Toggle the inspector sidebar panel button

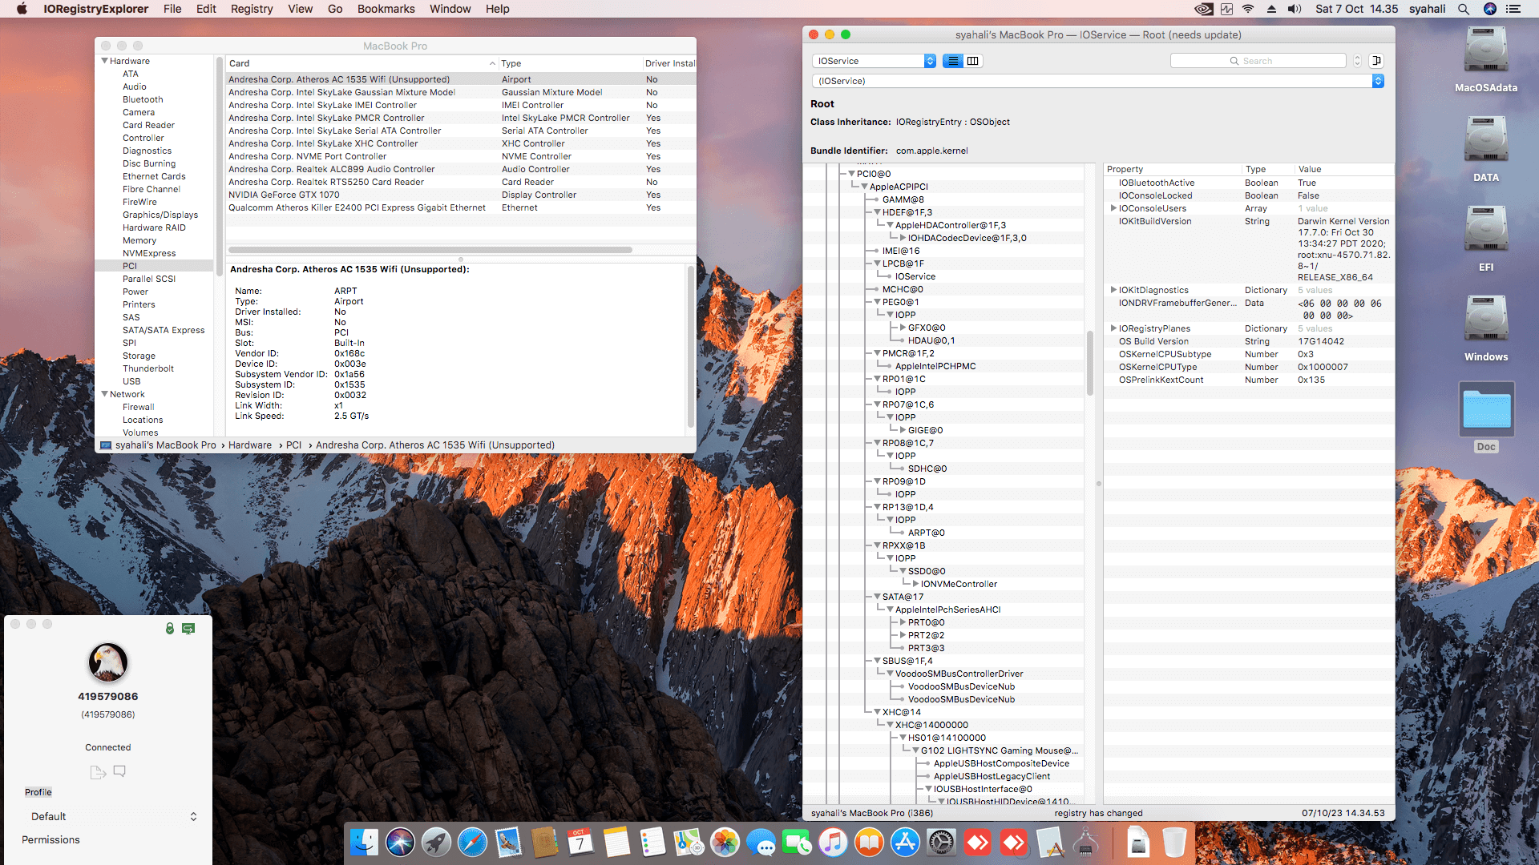click(x=1376, y=61)
